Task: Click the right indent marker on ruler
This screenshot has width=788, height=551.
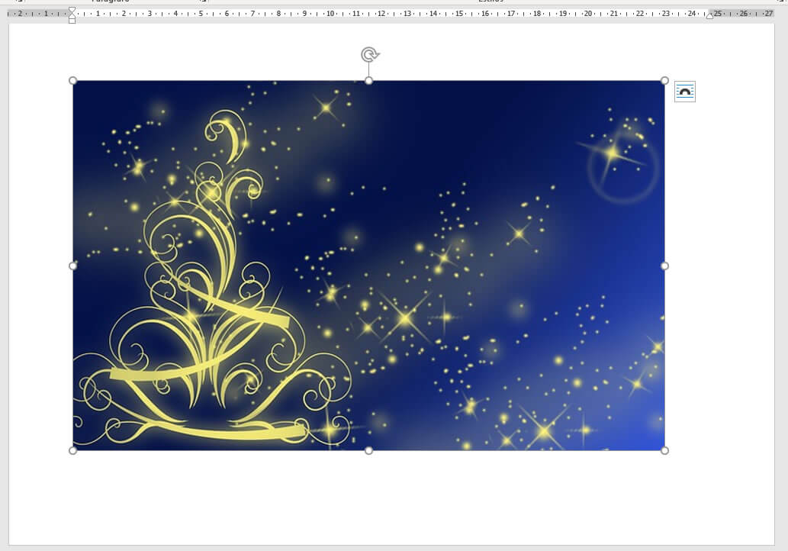Action: [709, 15]
